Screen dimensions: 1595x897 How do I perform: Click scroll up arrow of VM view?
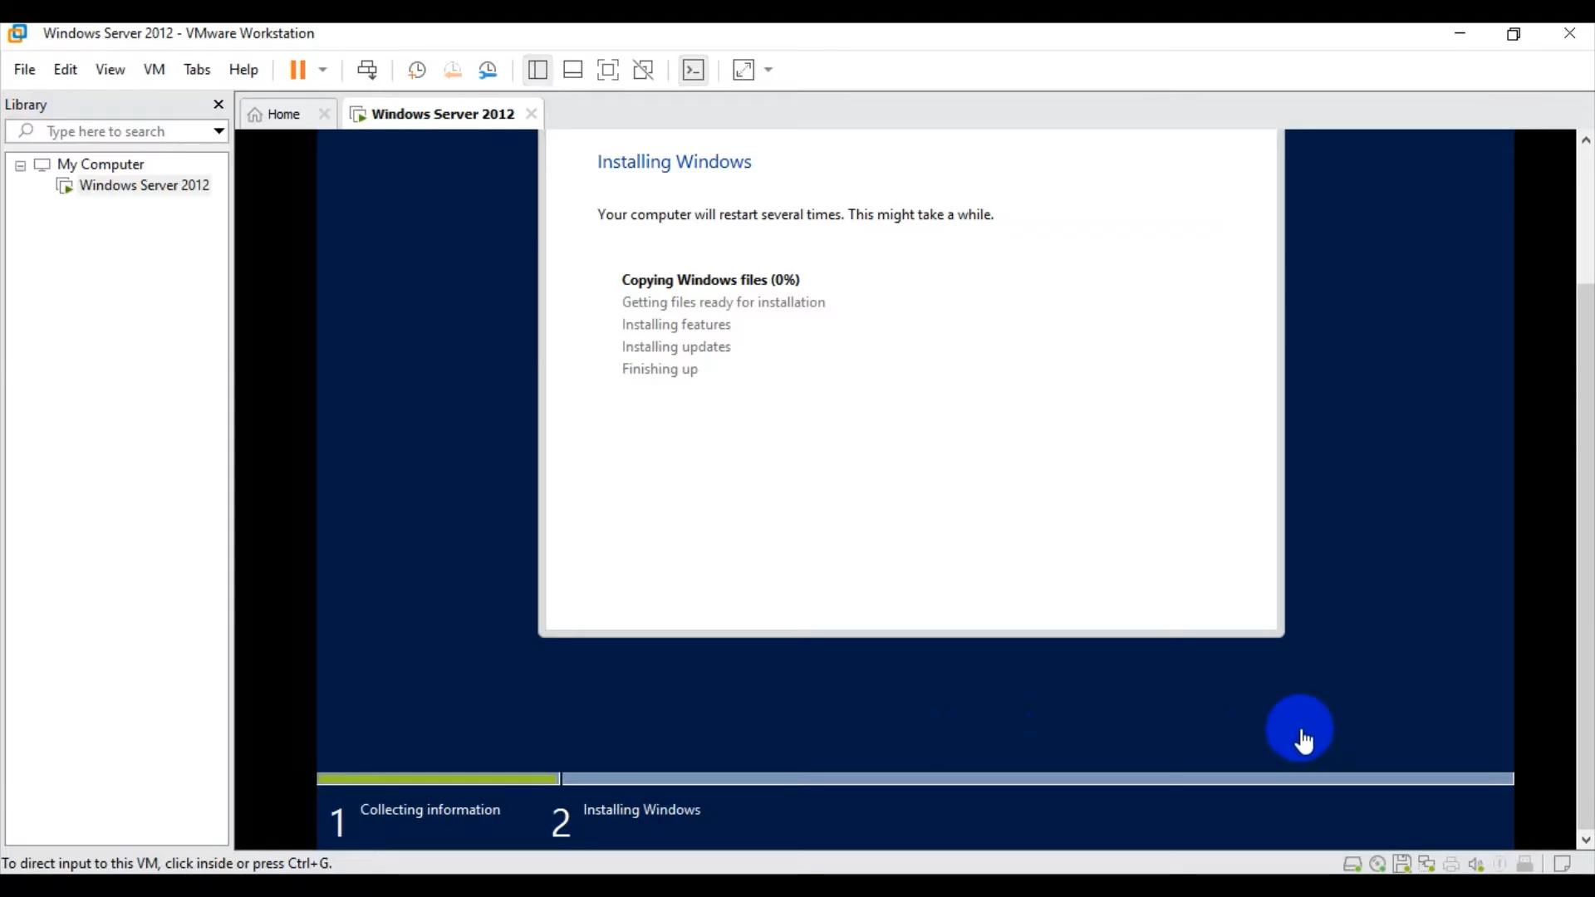[x=1586, y=140]
